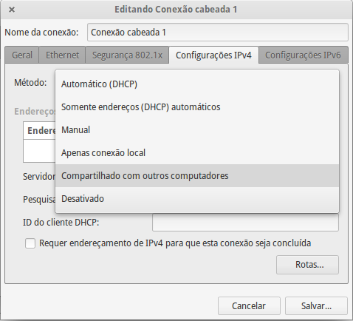
Task: Click the Nome da conexão input field
Action: click(218, 32)
